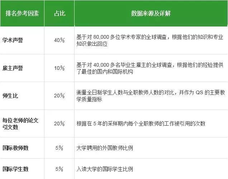The height and width of the screenshot is (179, 228).
Task: Click the 10% value cell
Action: click(59, 68)
